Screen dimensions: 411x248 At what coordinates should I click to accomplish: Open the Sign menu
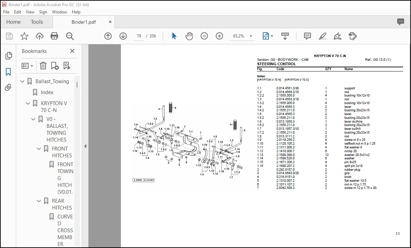(43, 12)
